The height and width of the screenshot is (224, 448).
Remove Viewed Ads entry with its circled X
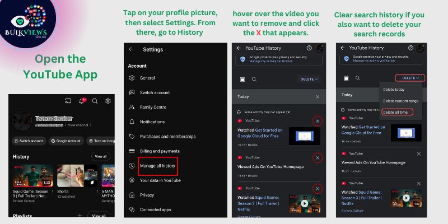(318, 158)
